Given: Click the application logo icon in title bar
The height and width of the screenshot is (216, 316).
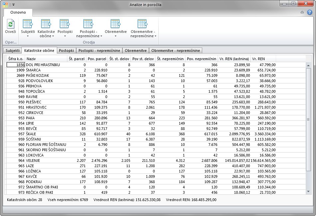Looking at the screenshot, I should [5, 5].
